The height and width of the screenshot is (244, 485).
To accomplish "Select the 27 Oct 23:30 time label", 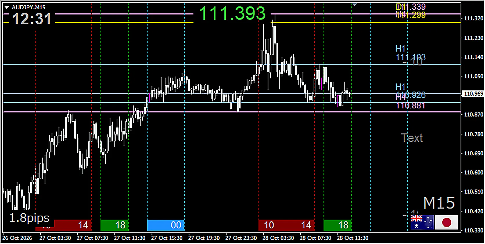I will coord(241,238).
